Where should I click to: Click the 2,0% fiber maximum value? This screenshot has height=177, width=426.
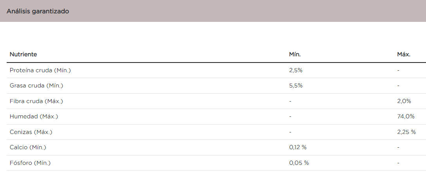click(x=404, y=101)
